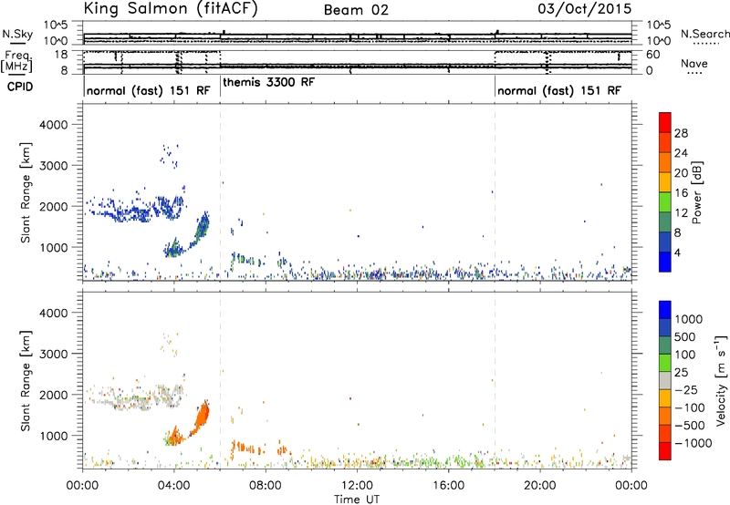The height and width of the screenshot is (505, 730).
Task: Click the '12' label on Power colorbar
Action: [x=681, y=213]
